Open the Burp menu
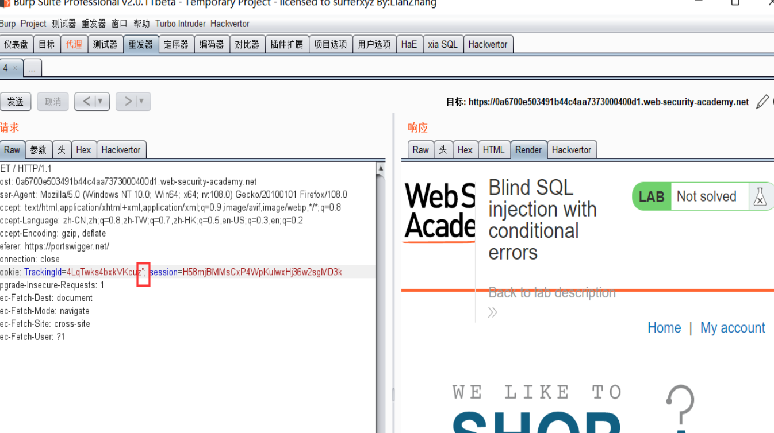Screen dimensions: 774x433 (x=7, y=24)
